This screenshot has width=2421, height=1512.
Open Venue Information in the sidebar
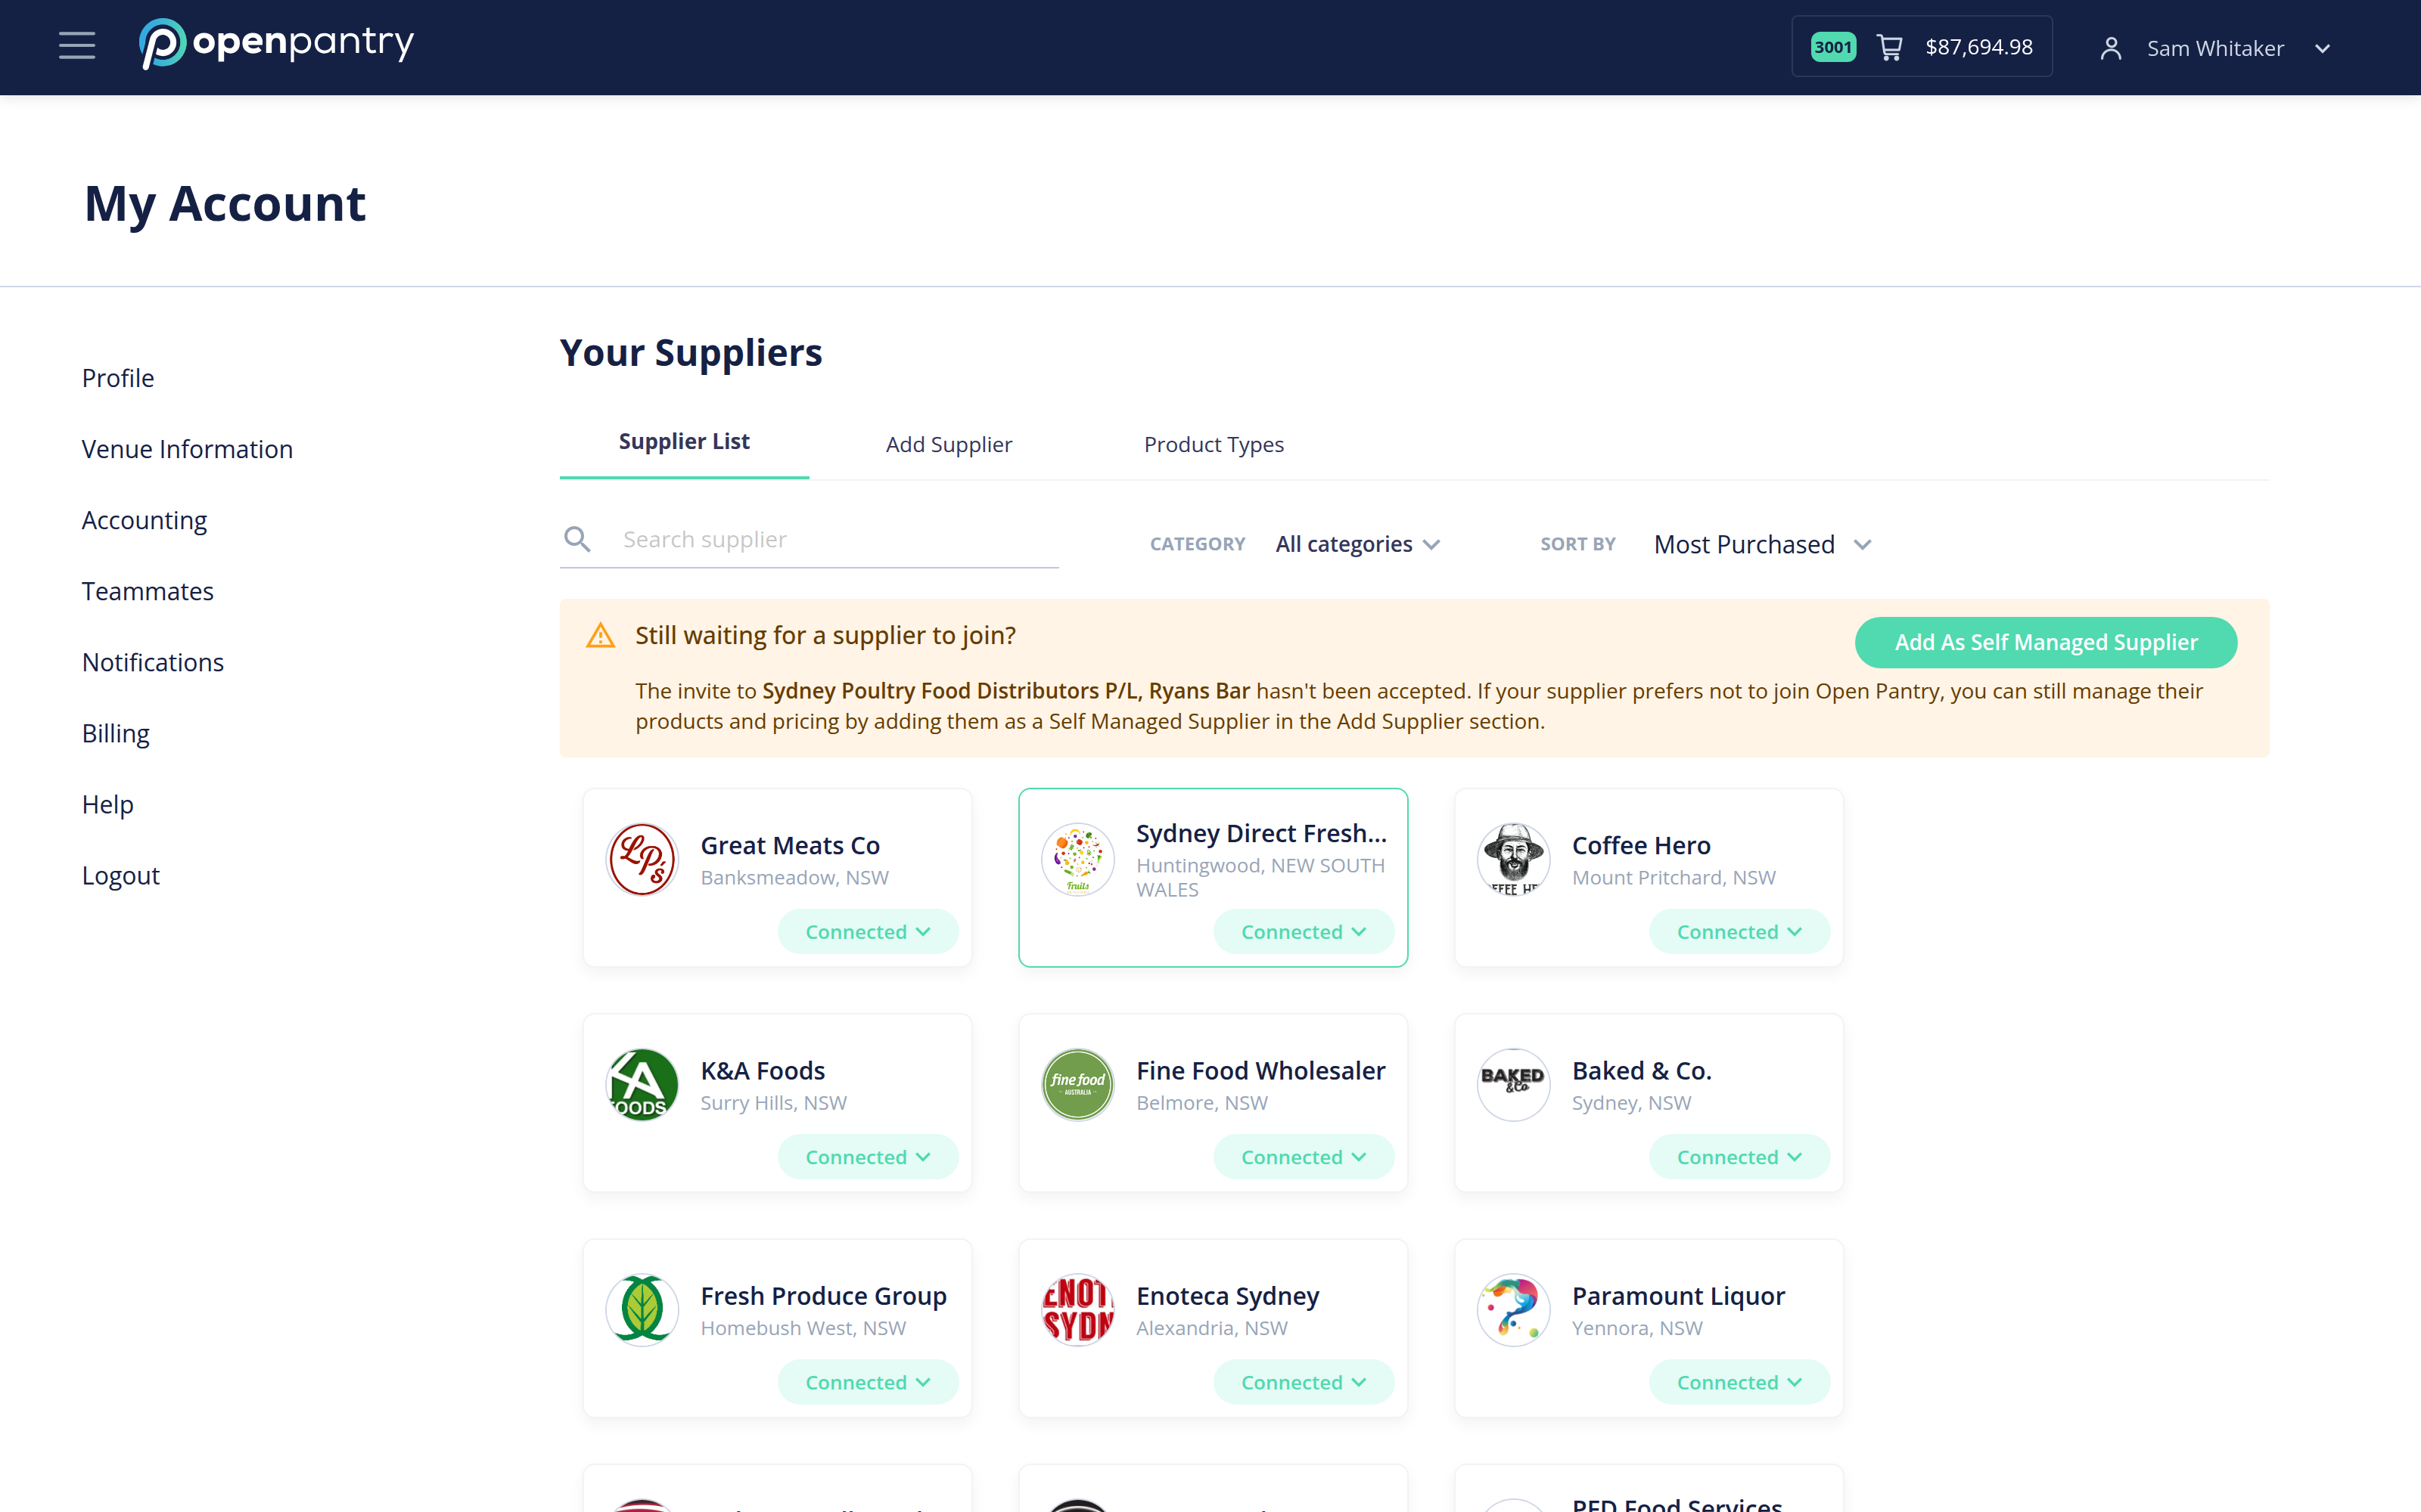click(x=187, y=449)
